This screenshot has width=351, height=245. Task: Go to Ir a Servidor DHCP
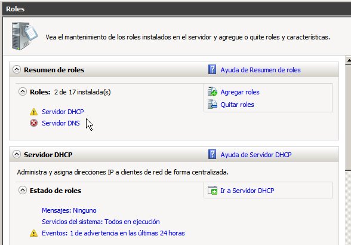click(x=247, y=191)
